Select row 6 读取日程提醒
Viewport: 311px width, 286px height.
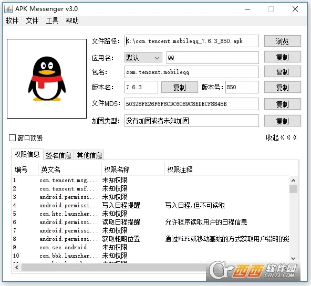pyautogui.click(x=151, y=222)
